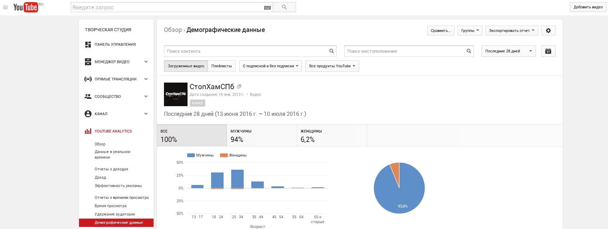Image resolution: width=608 pixels, height=229 pixels.
Task: Open channel link icon next to СтопХамСПб
Action: point(239,86)
